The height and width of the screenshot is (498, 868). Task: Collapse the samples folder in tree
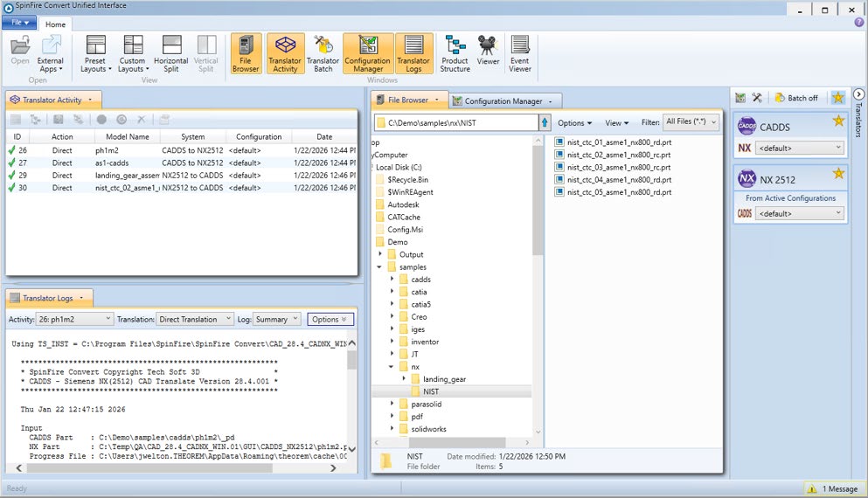pos(379,266)
